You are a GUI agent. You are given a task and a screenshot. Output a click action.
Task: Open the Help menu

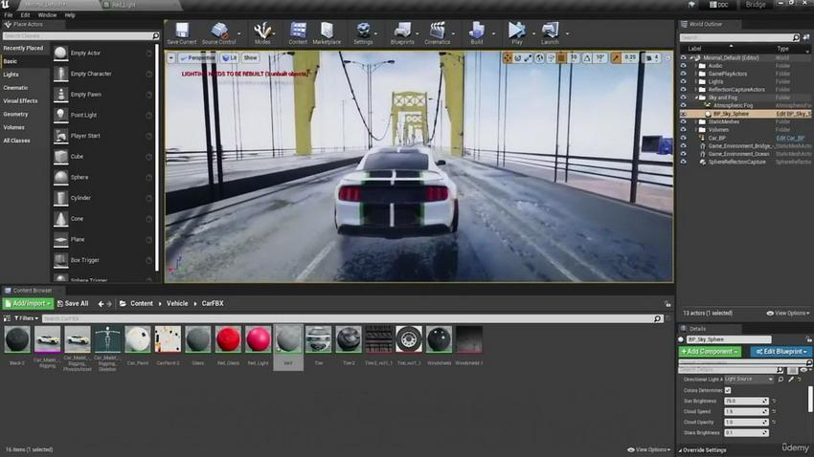(x=70, y=15)
